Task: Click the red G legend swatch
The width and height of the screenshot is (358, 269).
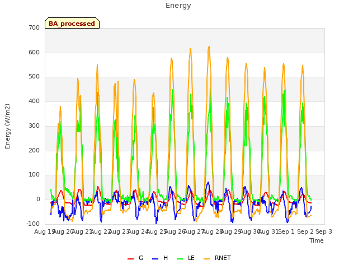Action: [x=130, y=259]
